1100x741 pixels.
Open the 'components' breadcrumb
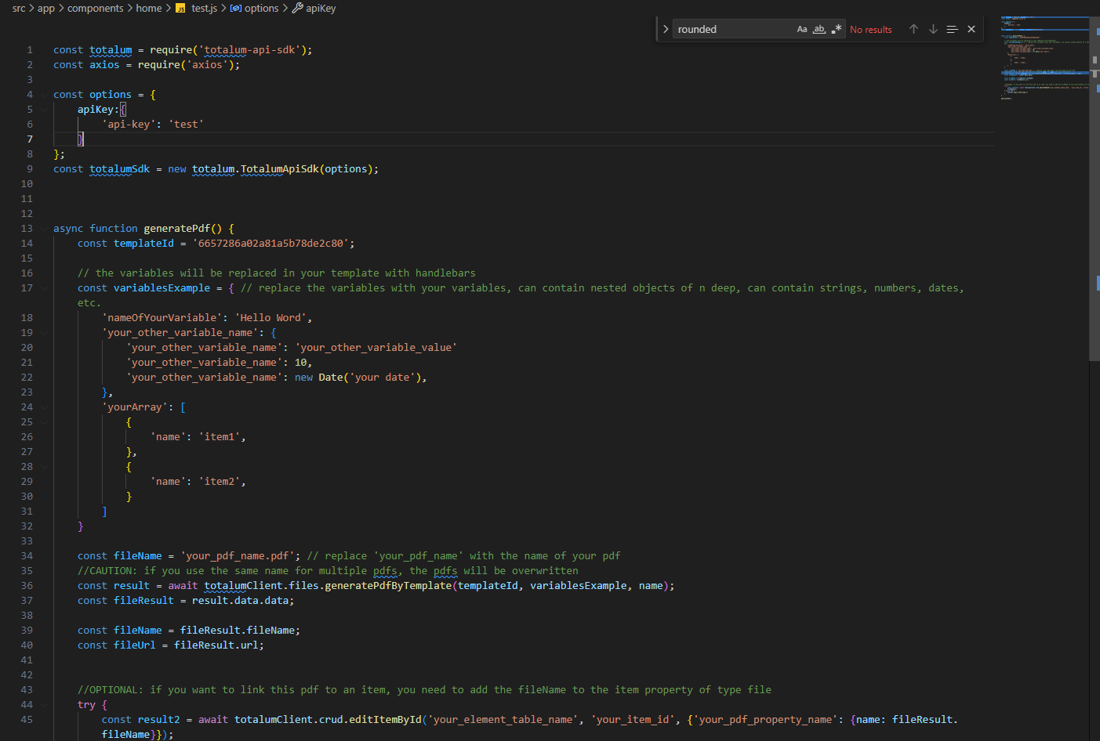(96, 8)
